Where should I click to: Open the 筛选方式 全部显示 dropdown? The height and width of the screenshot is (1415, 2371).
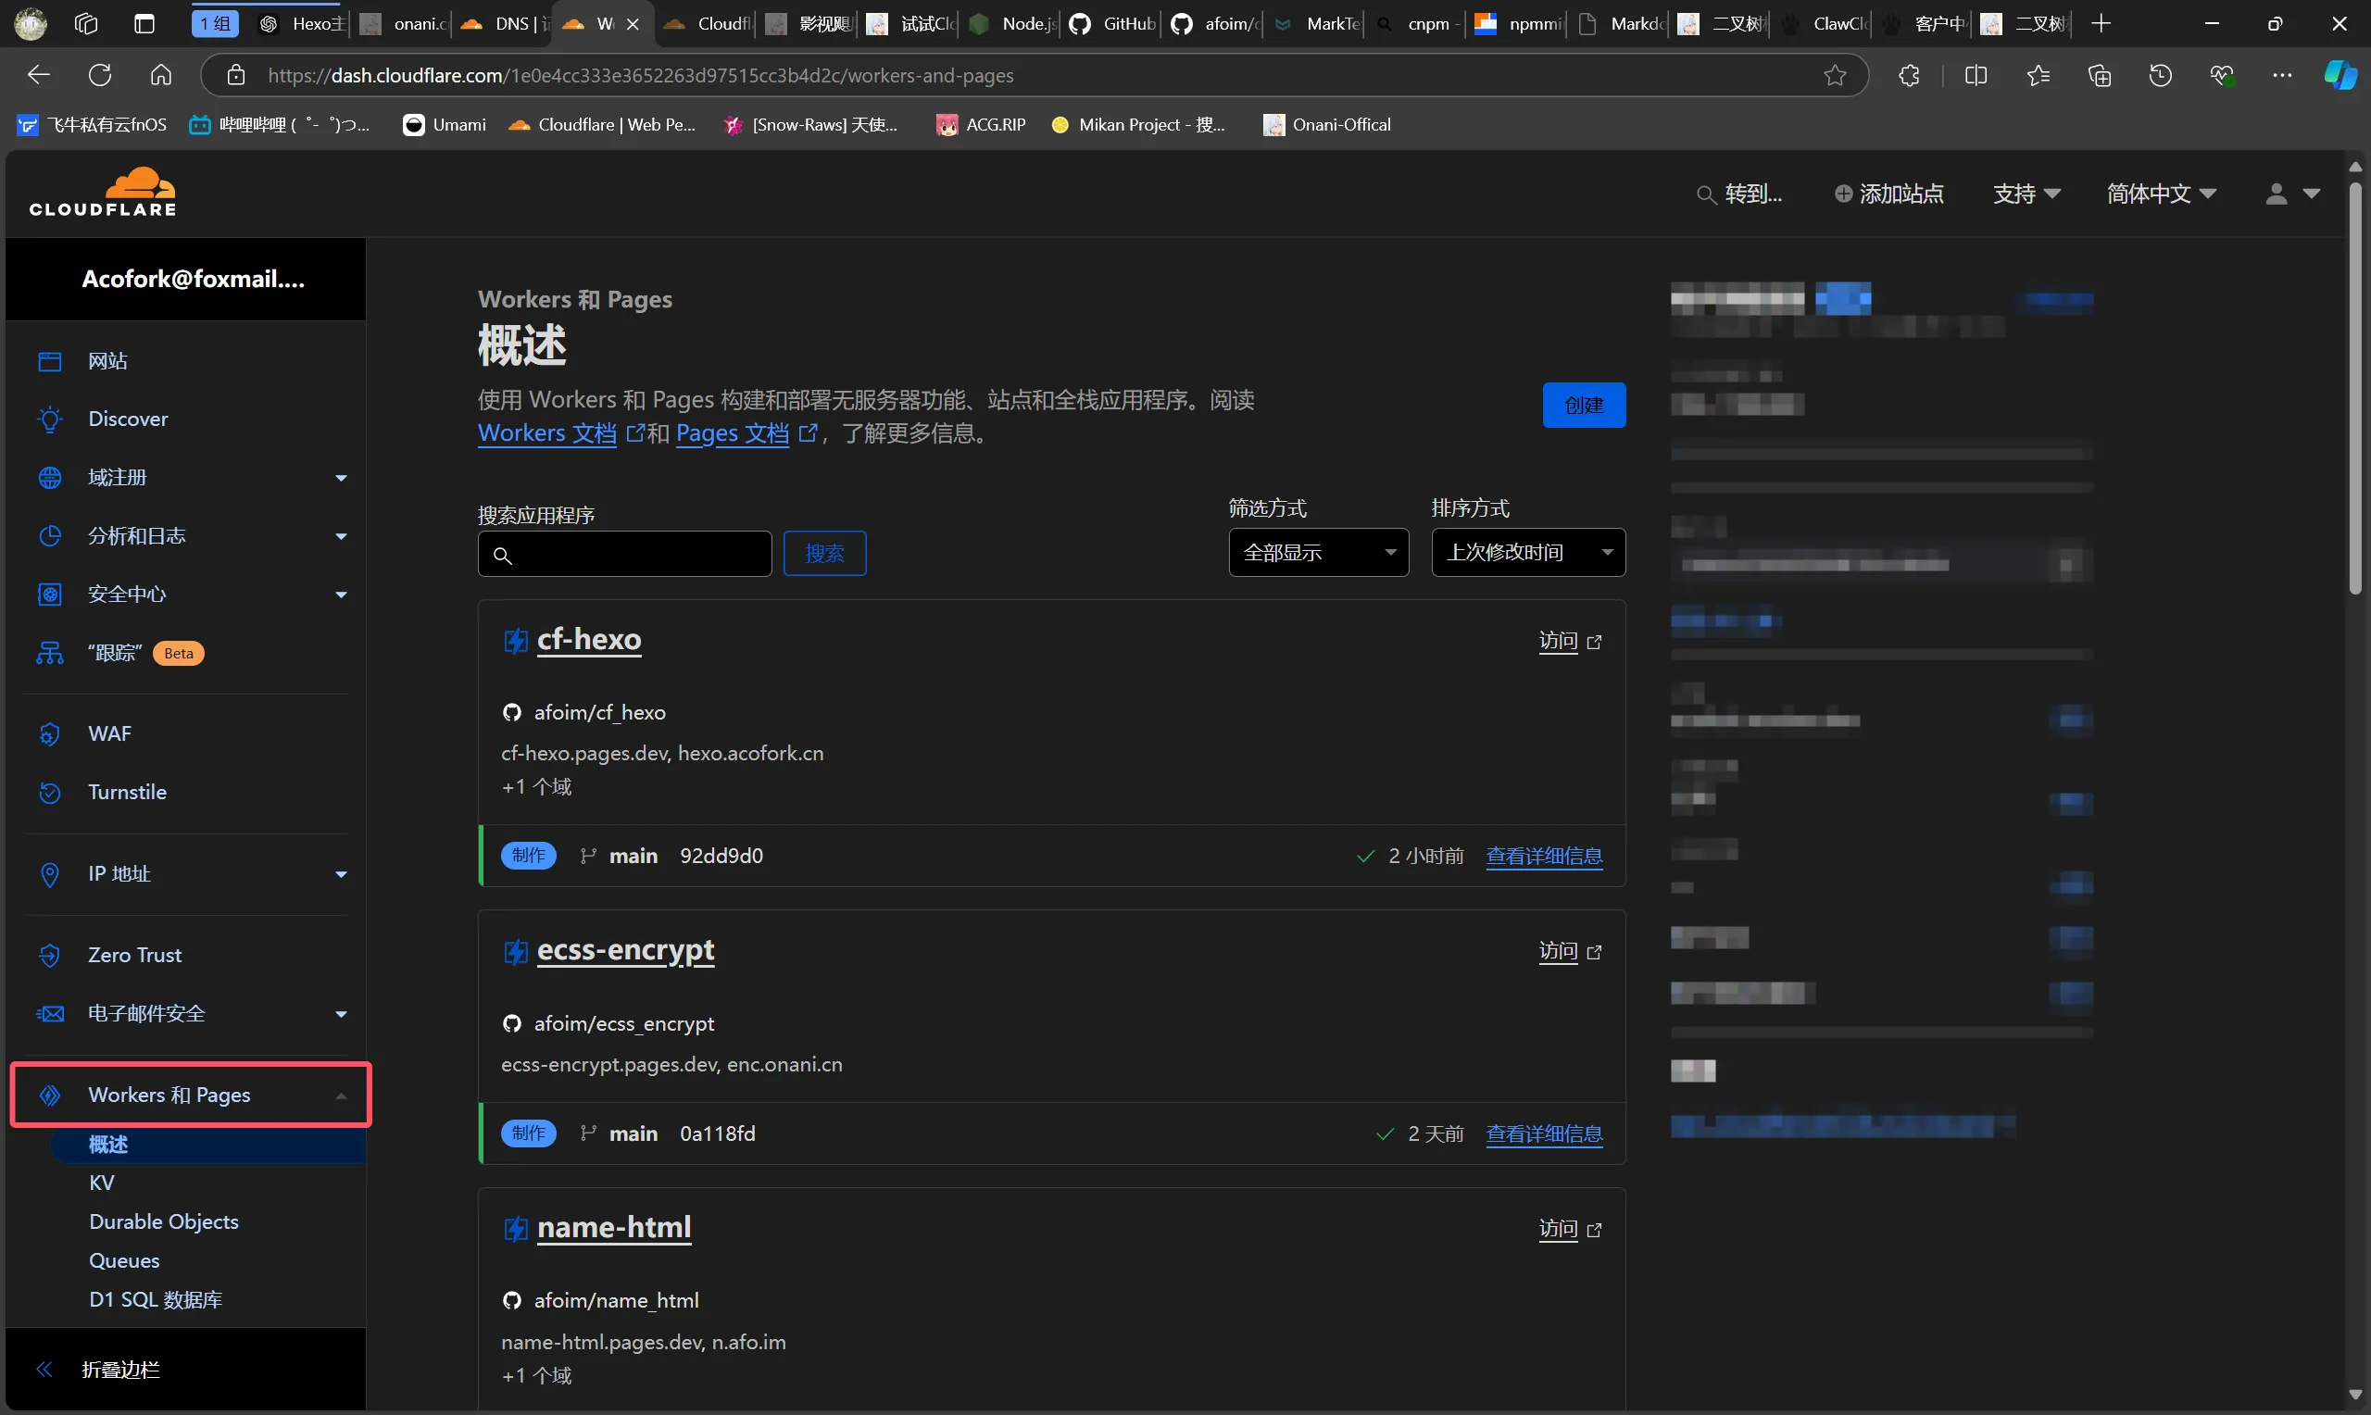pos(1318,553)
